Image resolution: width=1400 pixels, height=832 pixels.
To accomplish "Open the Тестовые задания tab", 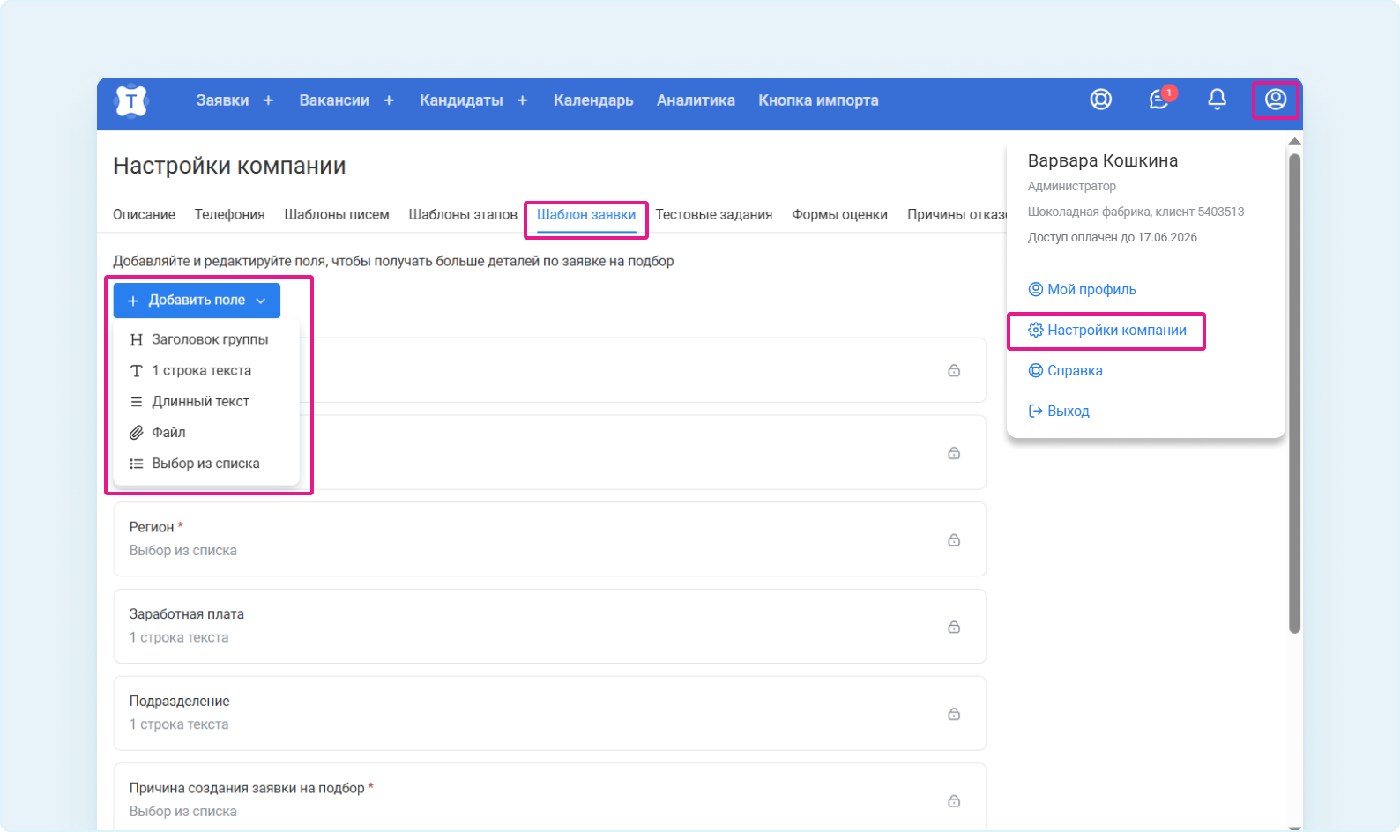I will coord(713,215).
